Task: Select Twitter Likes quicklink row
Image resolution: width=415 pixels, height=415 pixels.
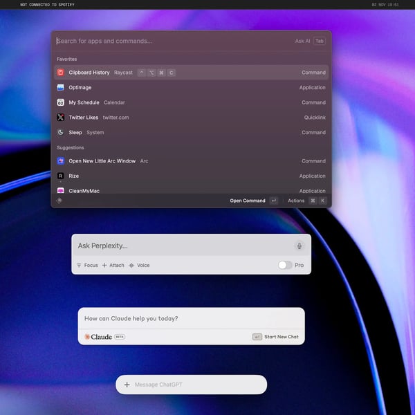Action: [x=192, y=118]
